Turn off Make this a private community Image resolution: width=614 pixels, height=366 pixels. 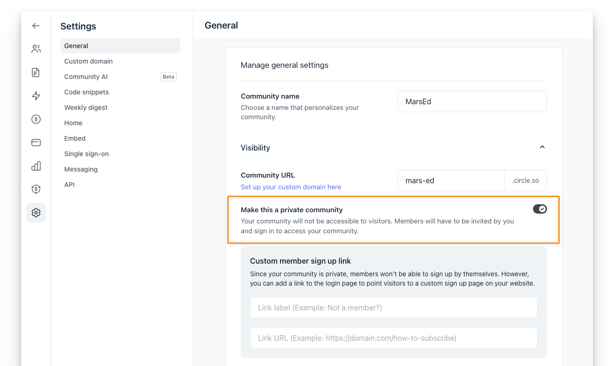coord(540,209)
